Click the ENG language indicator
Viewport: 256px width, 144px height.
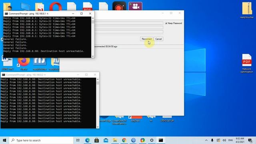point(230,140)
